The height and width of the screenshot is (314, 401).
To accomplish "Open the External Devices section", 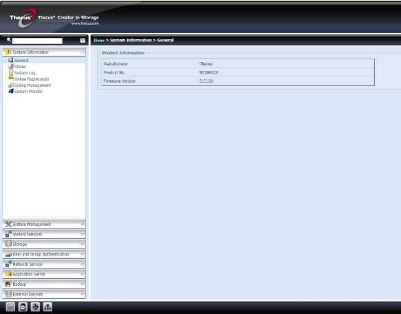I will coord(44,294).
